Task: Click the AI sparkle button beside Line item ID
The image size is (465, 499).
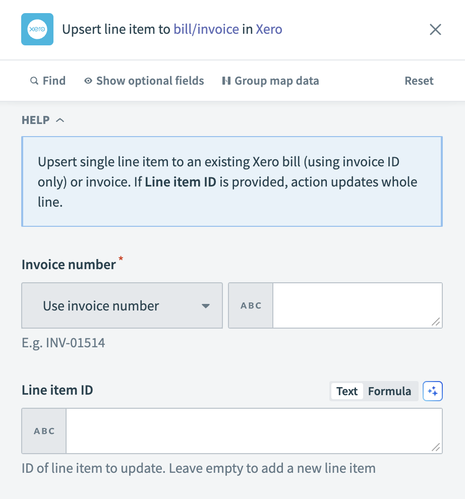Action: [x=433, y=391]
